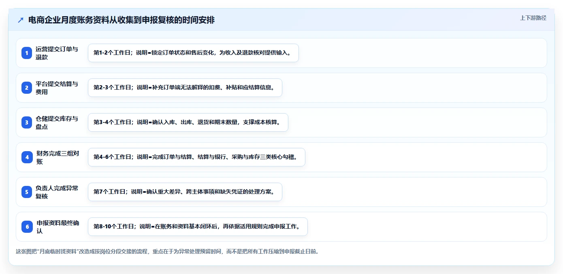
Task: Click the arrow icon beside the title
Action: 21,20
